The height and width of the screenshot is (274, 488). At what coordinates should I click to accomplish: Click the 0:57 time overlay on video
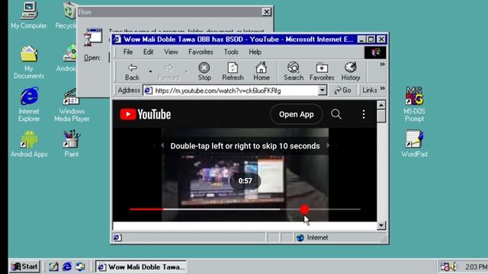click(x=246, y=181)
